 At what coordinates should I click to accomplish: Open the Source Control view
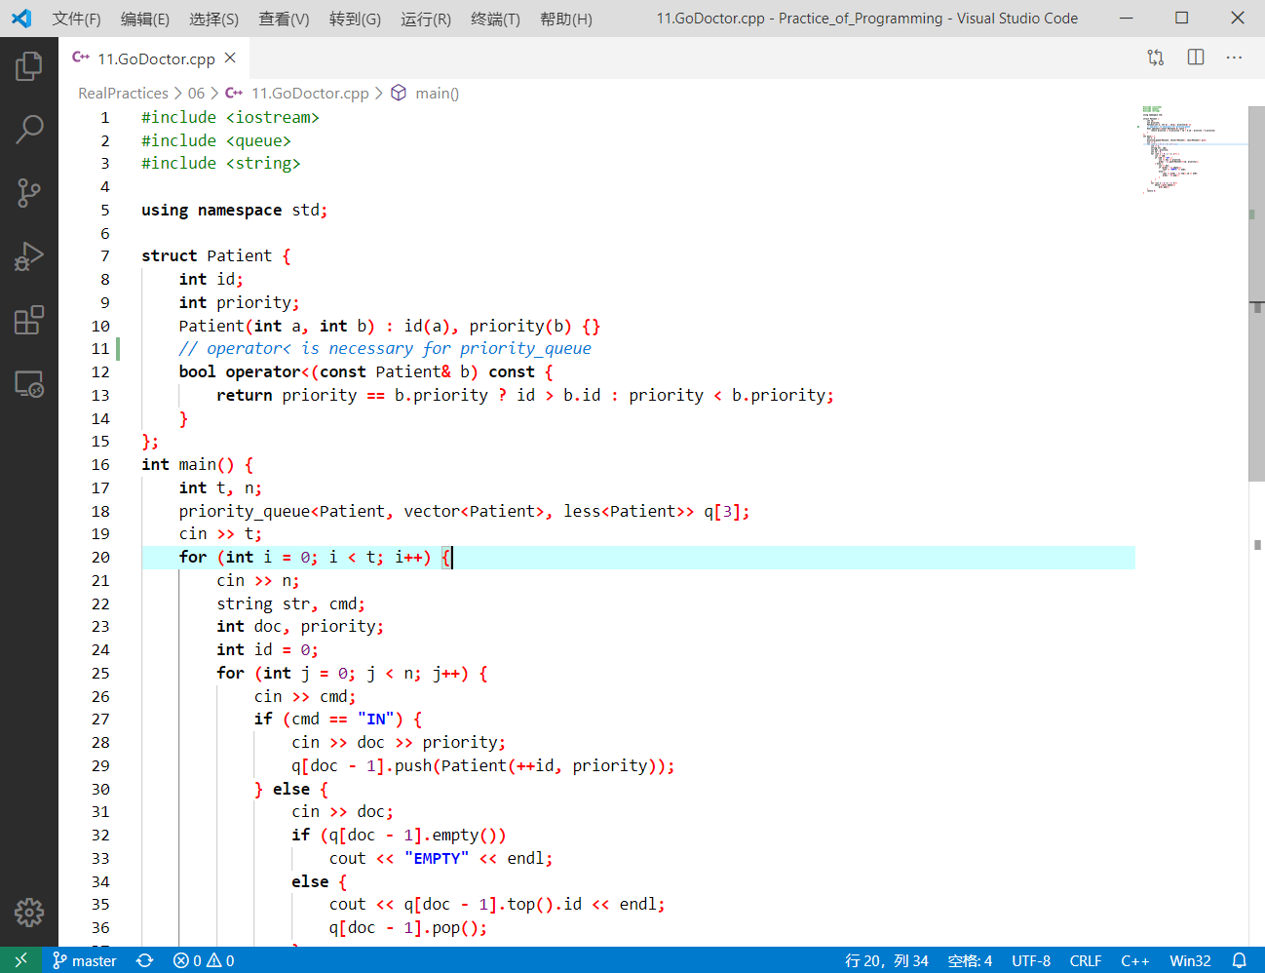point(28,192)
